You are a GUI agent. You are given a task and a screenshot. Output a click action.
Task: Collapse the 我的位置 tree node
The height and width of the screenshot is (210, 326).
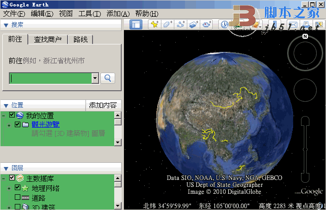pyautogui.click(x=3, y=116)
